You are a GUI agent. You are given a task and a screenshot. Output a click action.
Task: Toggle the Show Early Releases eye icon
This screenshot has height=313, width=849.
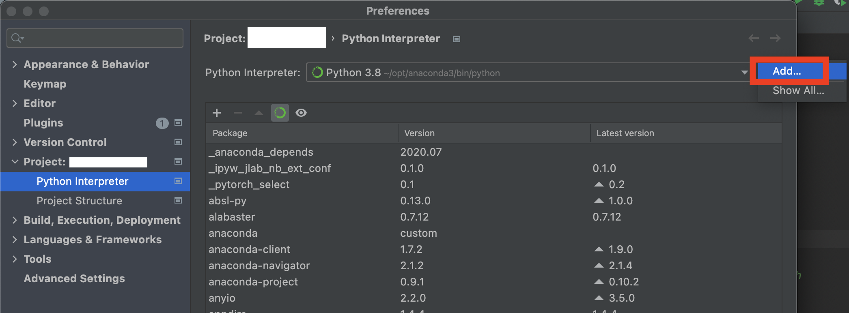point(301,113)
